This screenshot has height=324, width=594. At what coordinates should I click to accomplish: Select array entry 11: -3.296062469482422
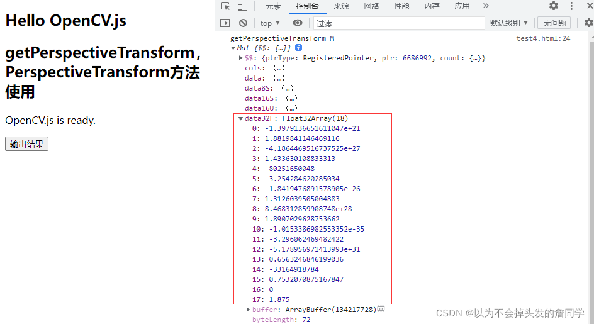coord(298,239)
